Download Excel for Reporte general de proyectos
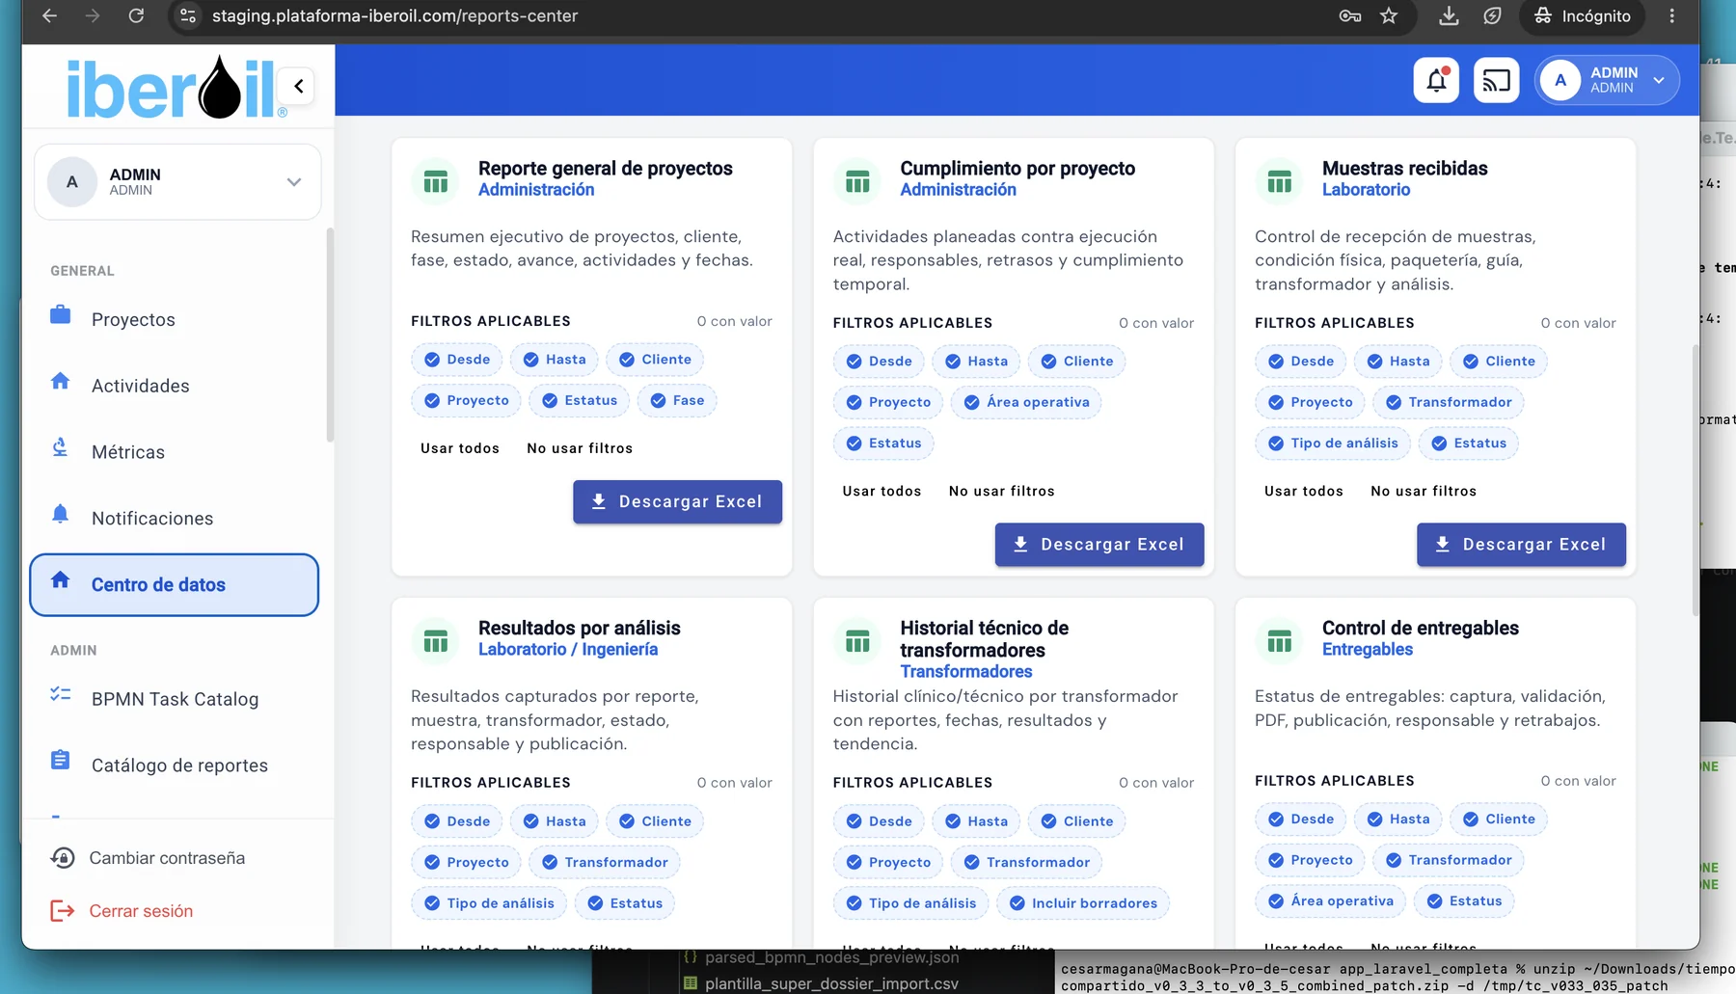The width and height of the screenshot is (1736, 994). tap(677, 501)
